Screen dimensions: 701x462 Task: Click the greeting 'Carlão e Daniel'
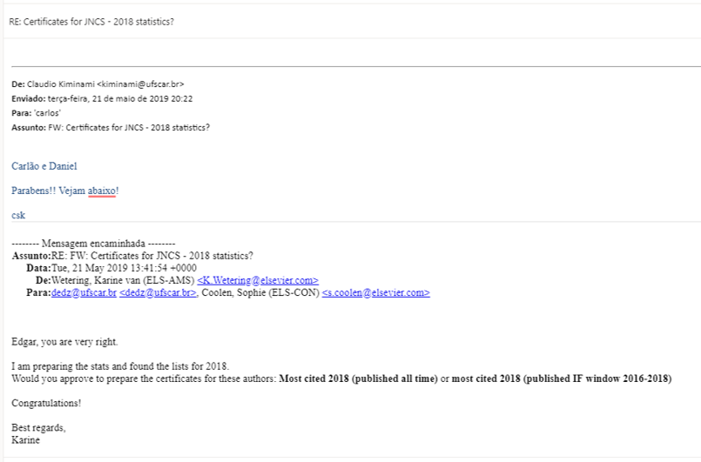tap(44, 166)
